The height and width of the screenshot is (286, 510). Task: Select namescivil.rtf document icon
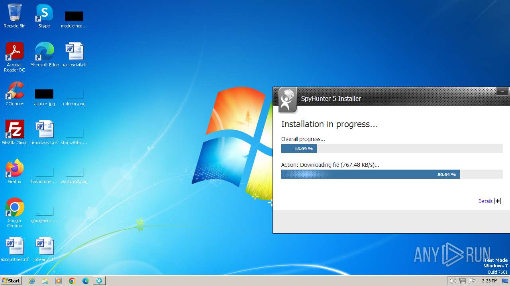74,55
